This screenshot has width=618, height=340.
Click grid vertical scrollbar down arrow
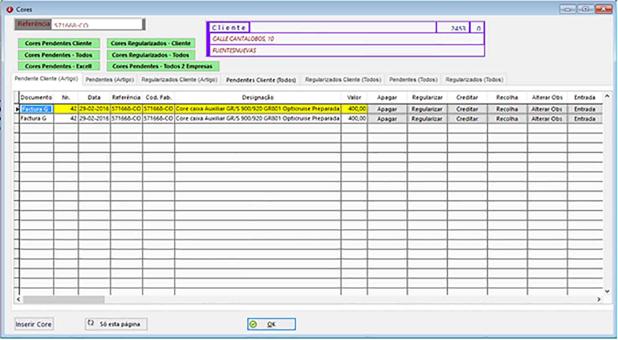(x=607, y=291)
